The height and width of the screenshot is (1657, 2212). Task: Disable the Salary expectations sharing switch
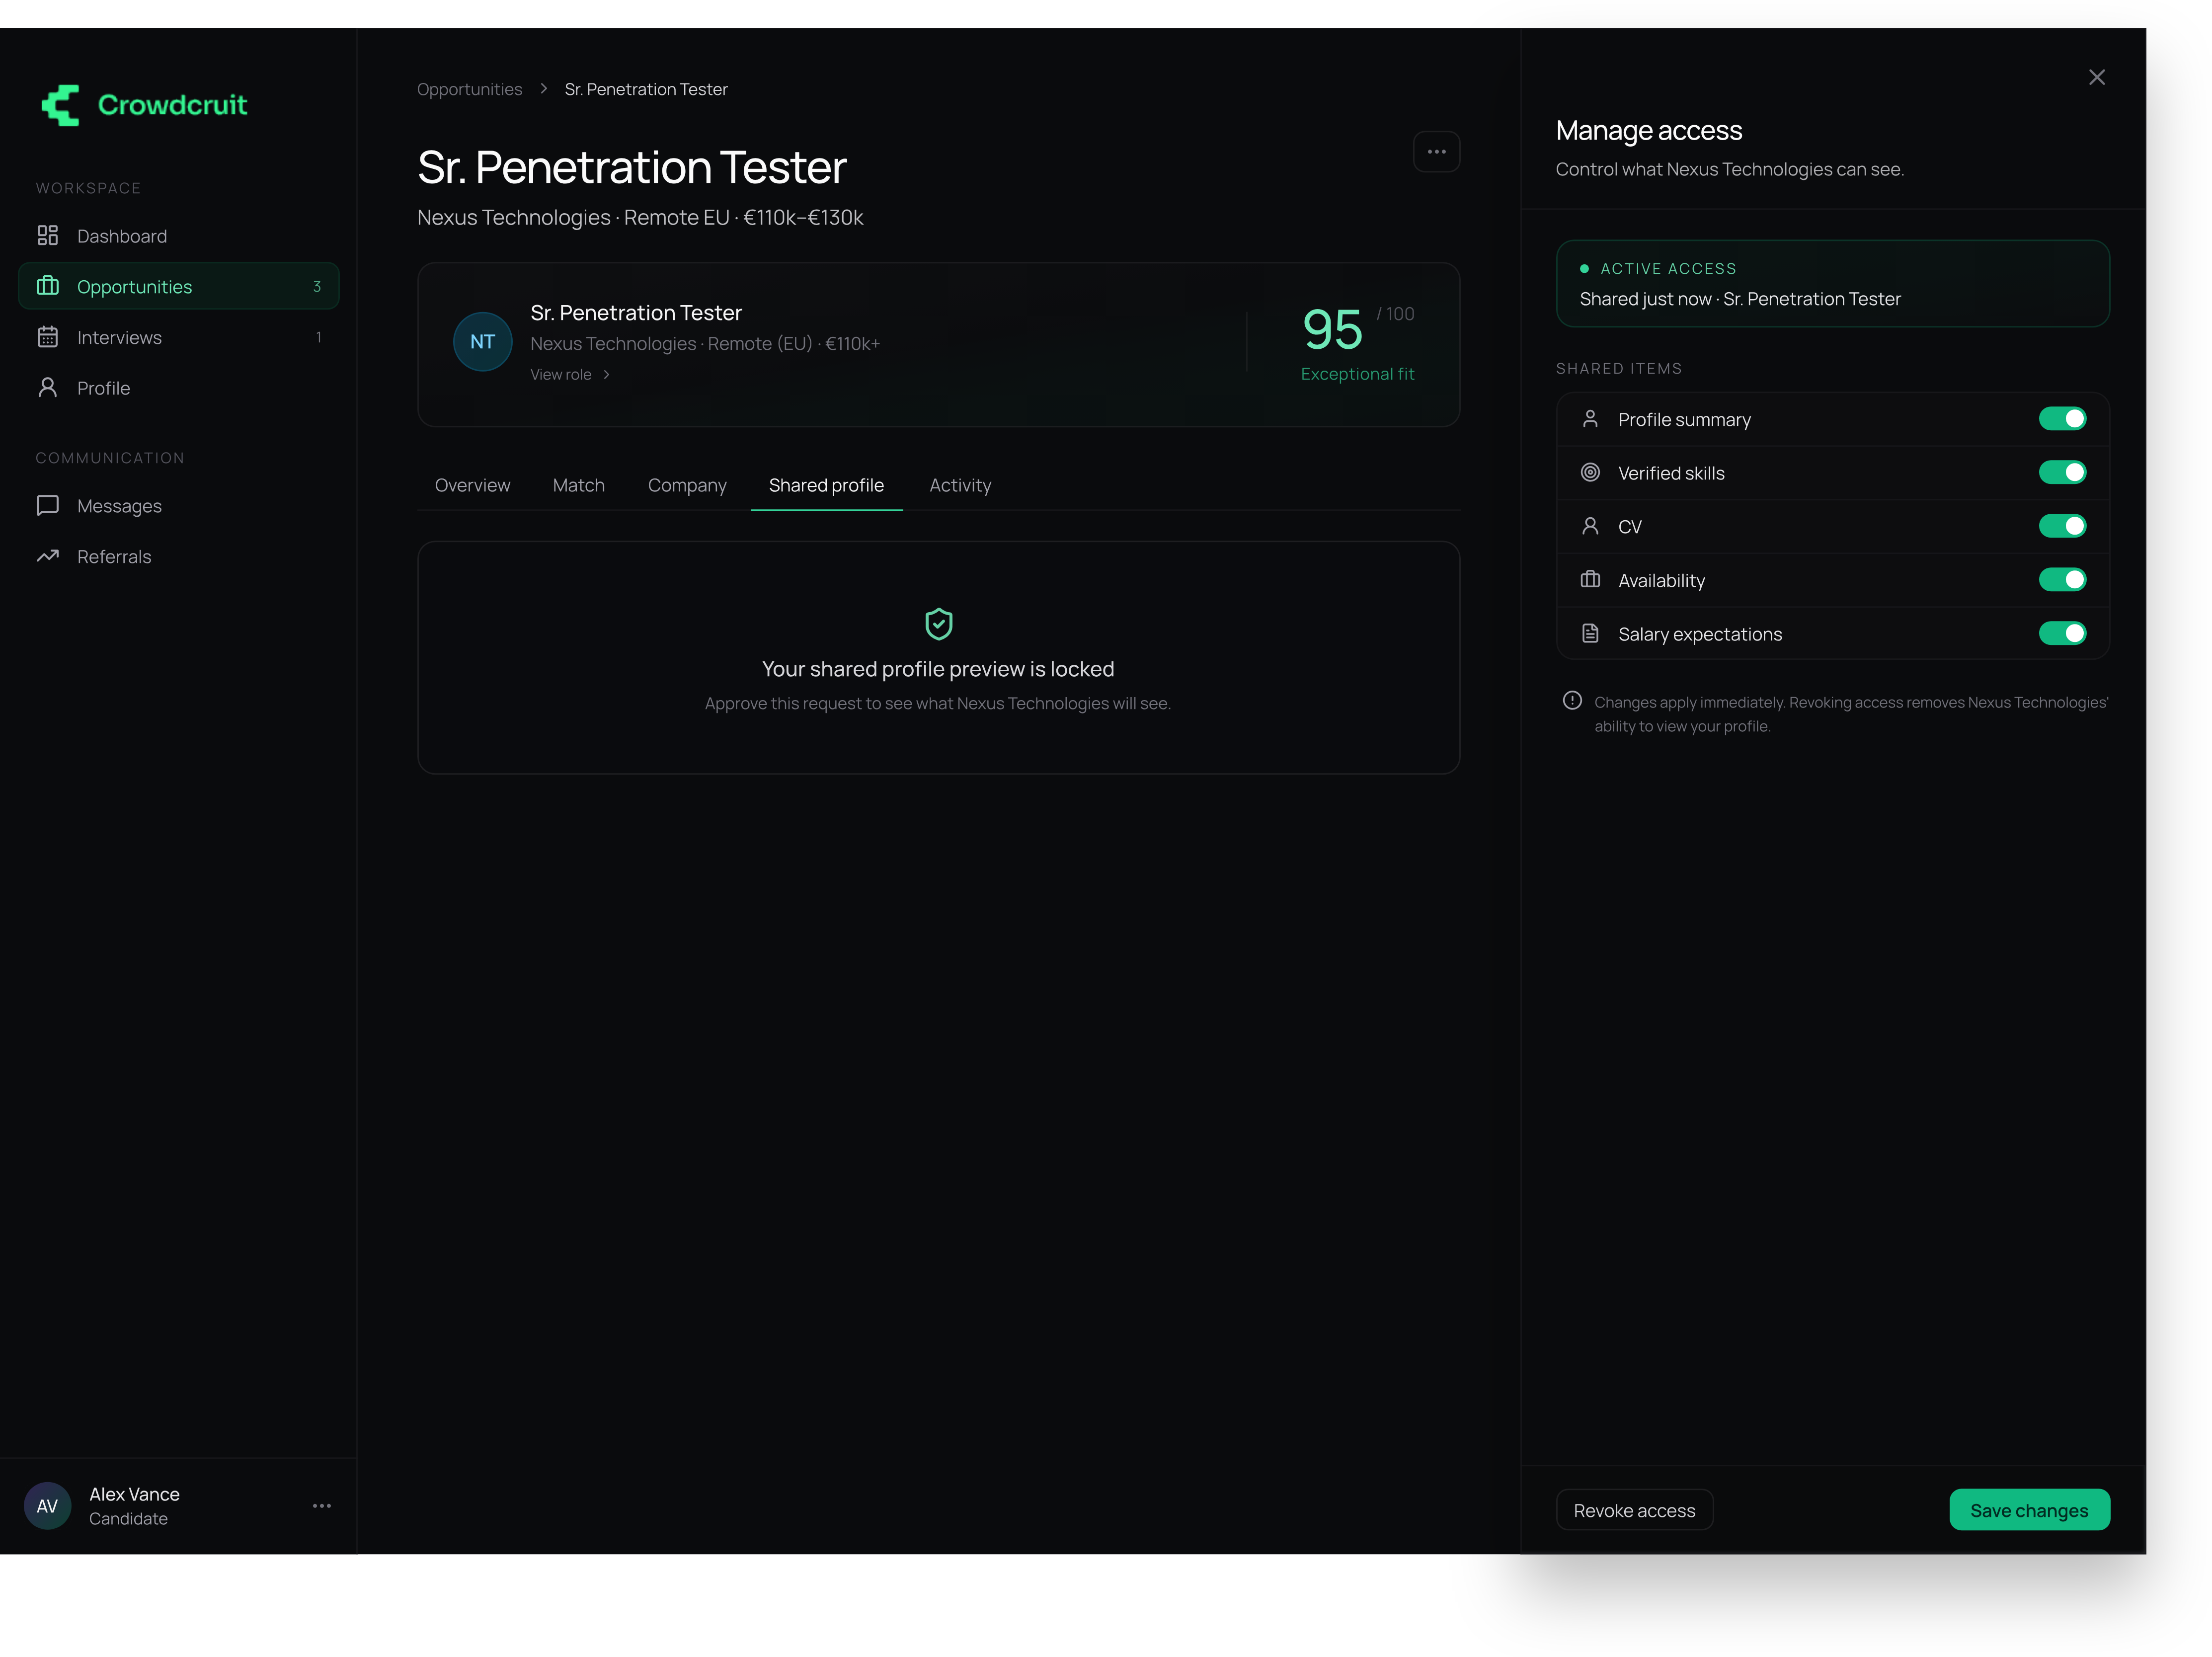click(2062, 633)
